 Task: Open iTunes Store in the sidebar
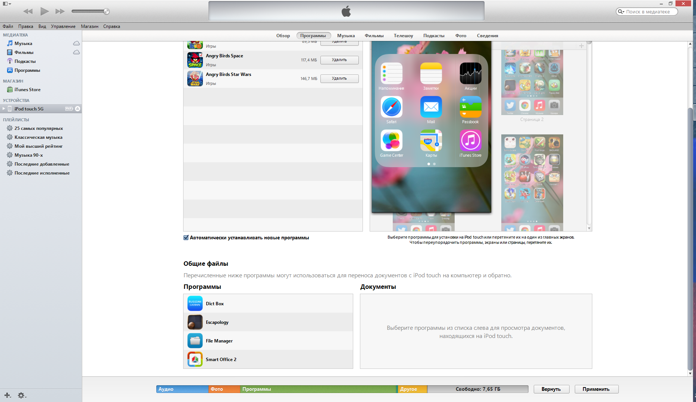[x=27, y=90]
